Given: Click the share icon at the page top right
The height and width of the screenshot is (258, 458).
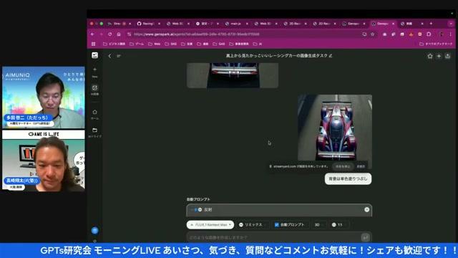Looking at the screenshot, I should (448, 56).
